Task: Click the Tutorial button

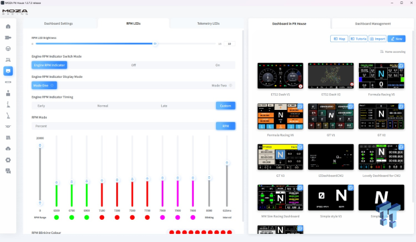Action: [358, 39]
